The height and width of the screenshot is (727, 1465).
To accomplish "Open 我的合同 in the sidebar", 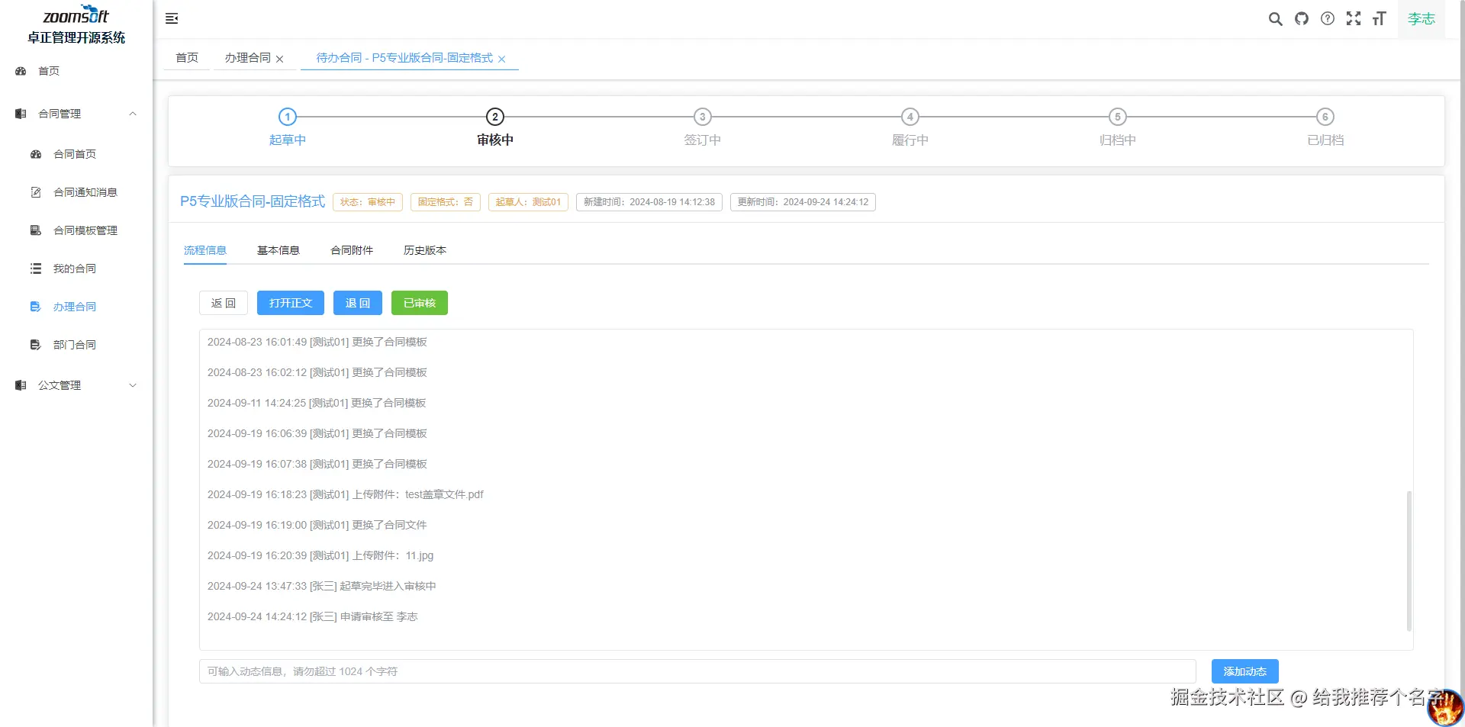I will 75,269.
